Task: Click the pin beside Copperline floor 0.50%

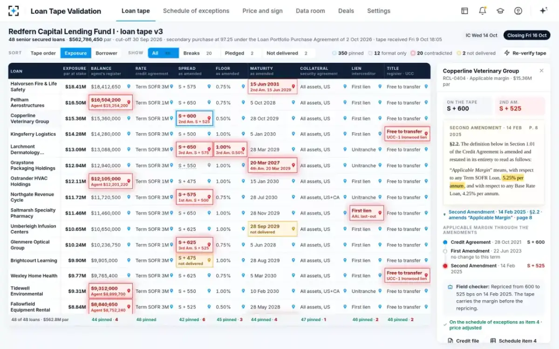Action: [243, 118]
